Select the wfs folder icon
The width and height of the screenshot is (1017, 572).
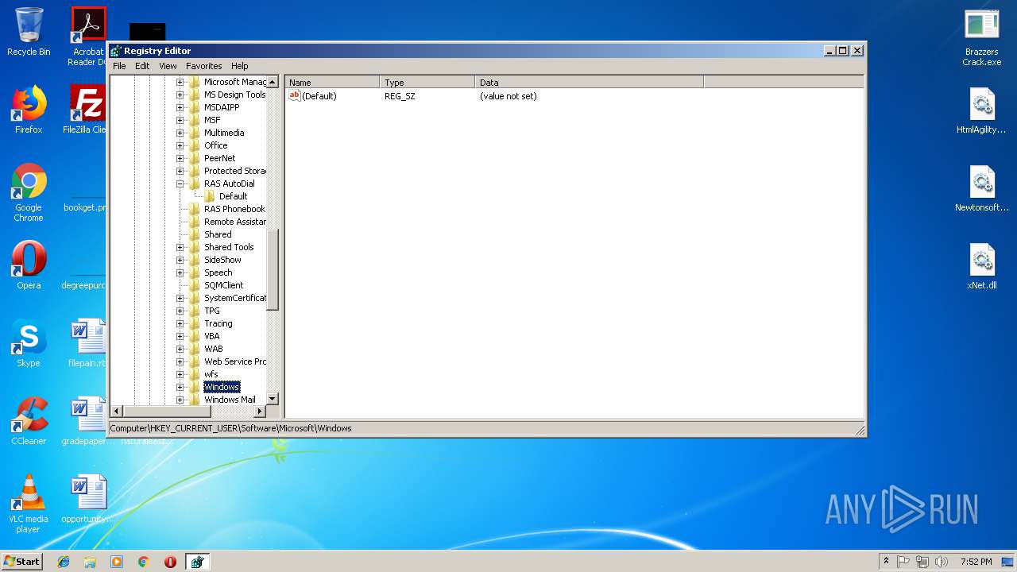195,374
